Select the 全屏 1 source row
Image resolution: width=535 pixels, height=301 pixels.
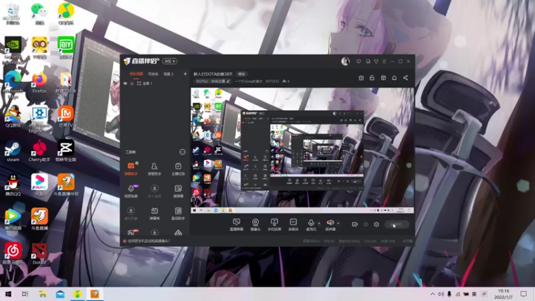click(x=155, y=83)
